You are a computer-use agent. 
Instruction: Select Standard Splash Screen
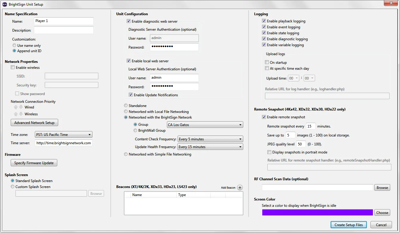click(13, 181)
